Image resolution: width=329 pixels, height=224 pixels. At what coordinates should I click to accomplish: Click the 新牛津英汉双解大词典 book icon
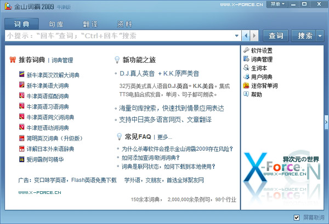[22, 74]
